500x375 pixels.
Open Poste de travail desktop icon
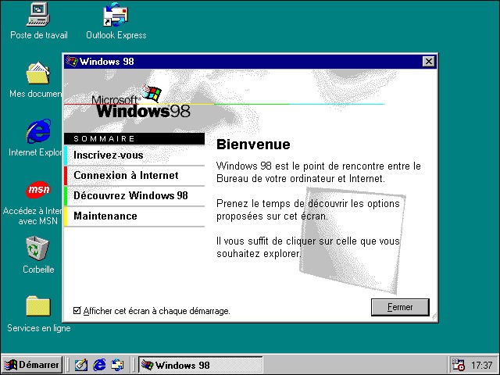38,15
